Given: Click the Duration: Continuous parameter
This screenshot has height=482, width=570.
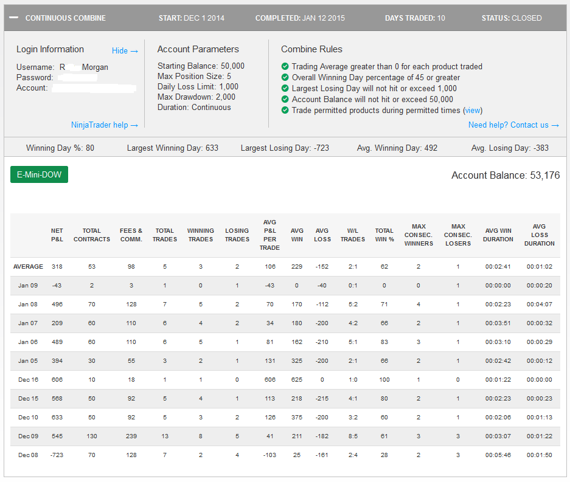Looking at the screenshot, I should (194, 108).
